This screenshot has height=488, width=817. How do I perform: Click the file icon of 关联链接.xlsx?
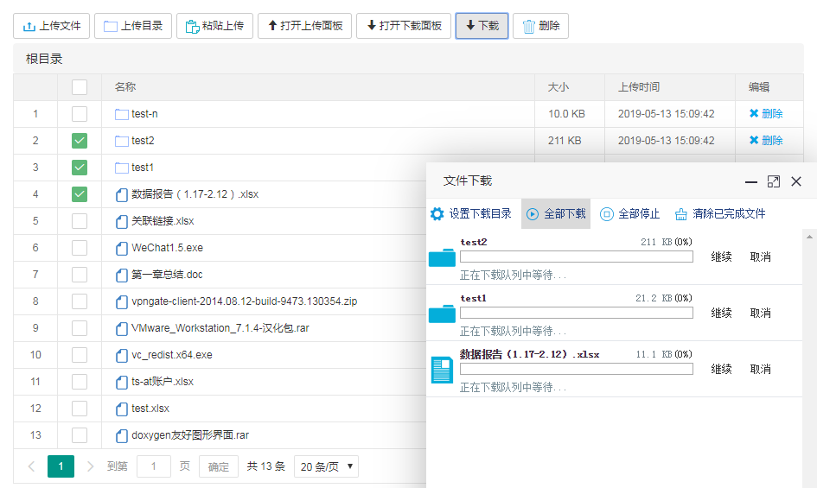coord(121,221)
